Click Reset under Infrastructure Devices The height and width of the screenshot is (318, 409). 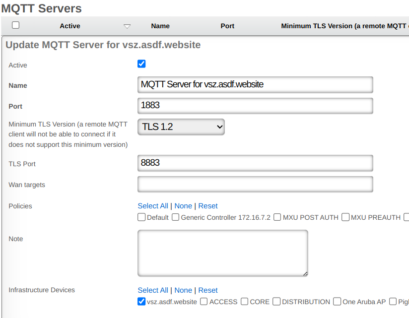pos(208,290)
